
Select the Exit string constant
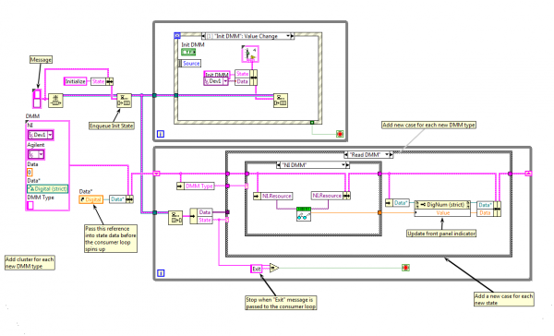257,269
